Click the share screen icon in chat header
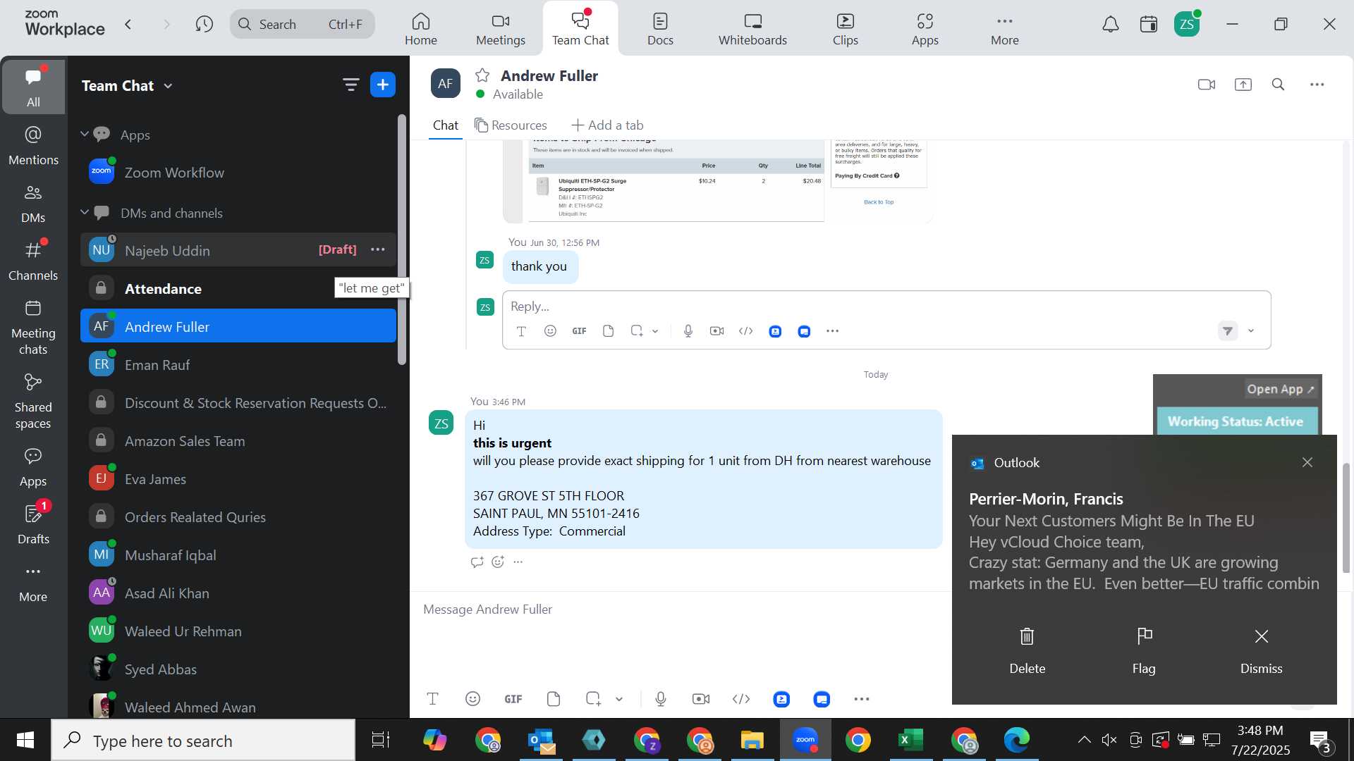Screen dimensions: 1354x761 click(x=1243, y=85)
